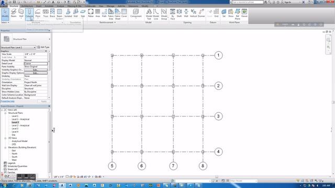Image resolution: width=335 pixels, height=188 pixels.
Task: Select the Isolated foundation tool
Action: pyautogui.click(x=68, y=13)
